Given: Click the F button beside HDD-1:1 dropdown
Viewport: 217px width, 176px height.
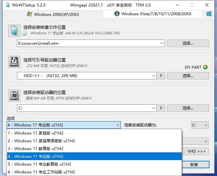Looking at the screenshot, I should [161, 76].
